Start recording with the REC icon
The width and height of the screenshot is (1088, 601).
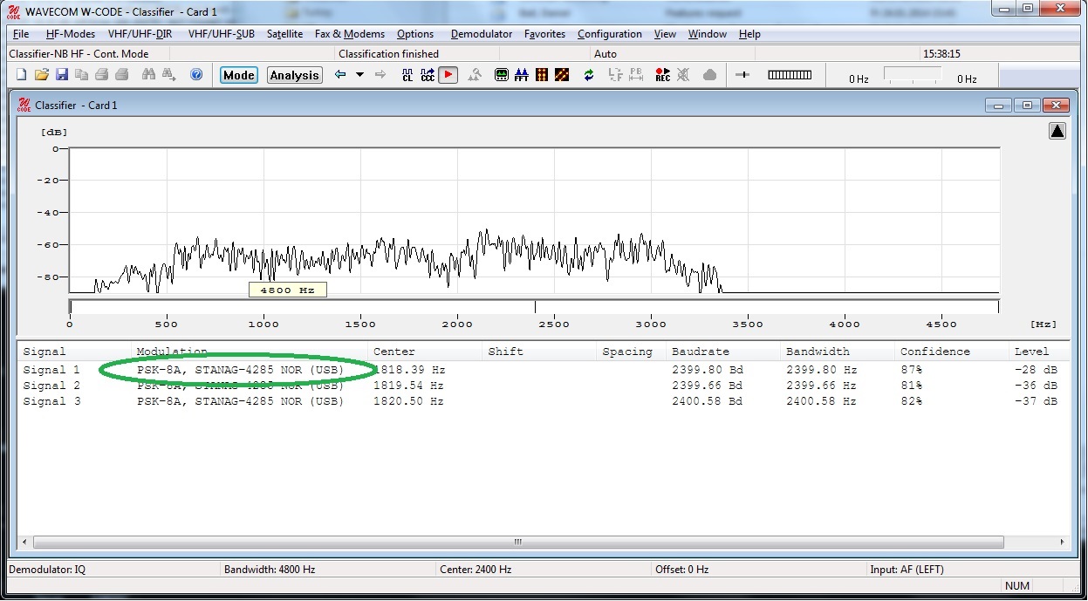pyautogui.click(x=663, y=75)
